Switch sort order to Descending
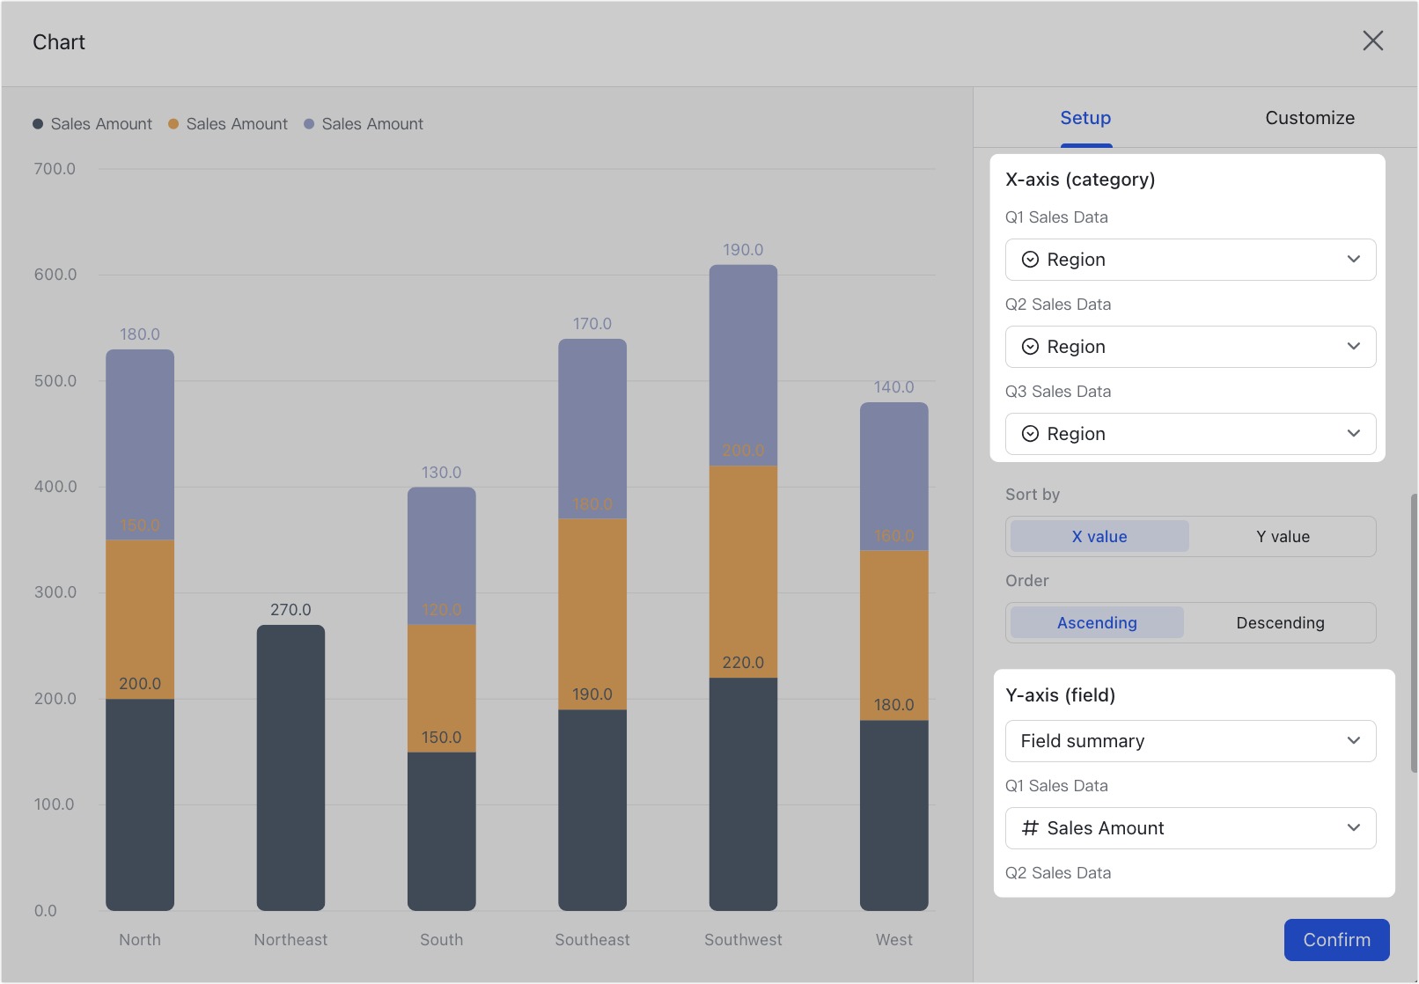 (1280, 622)
